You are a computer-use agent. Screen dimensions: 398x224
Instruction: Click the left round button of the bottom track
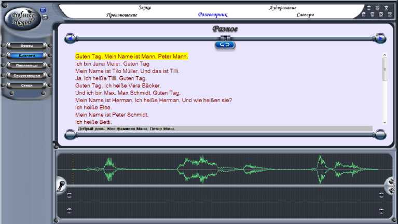point(69,211)
